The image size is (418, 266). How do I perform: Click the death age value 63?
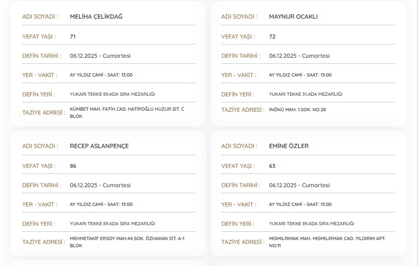(272, 166)
